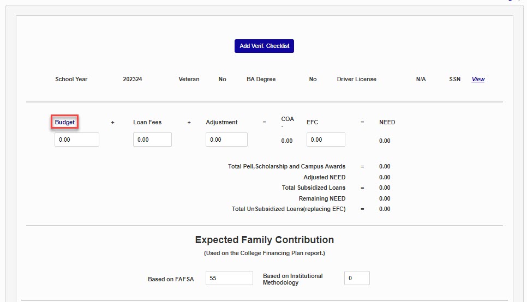The image size is (527, 302).
Task: Click the Based on FAFSA field
Action: click(x=229, y=278)
